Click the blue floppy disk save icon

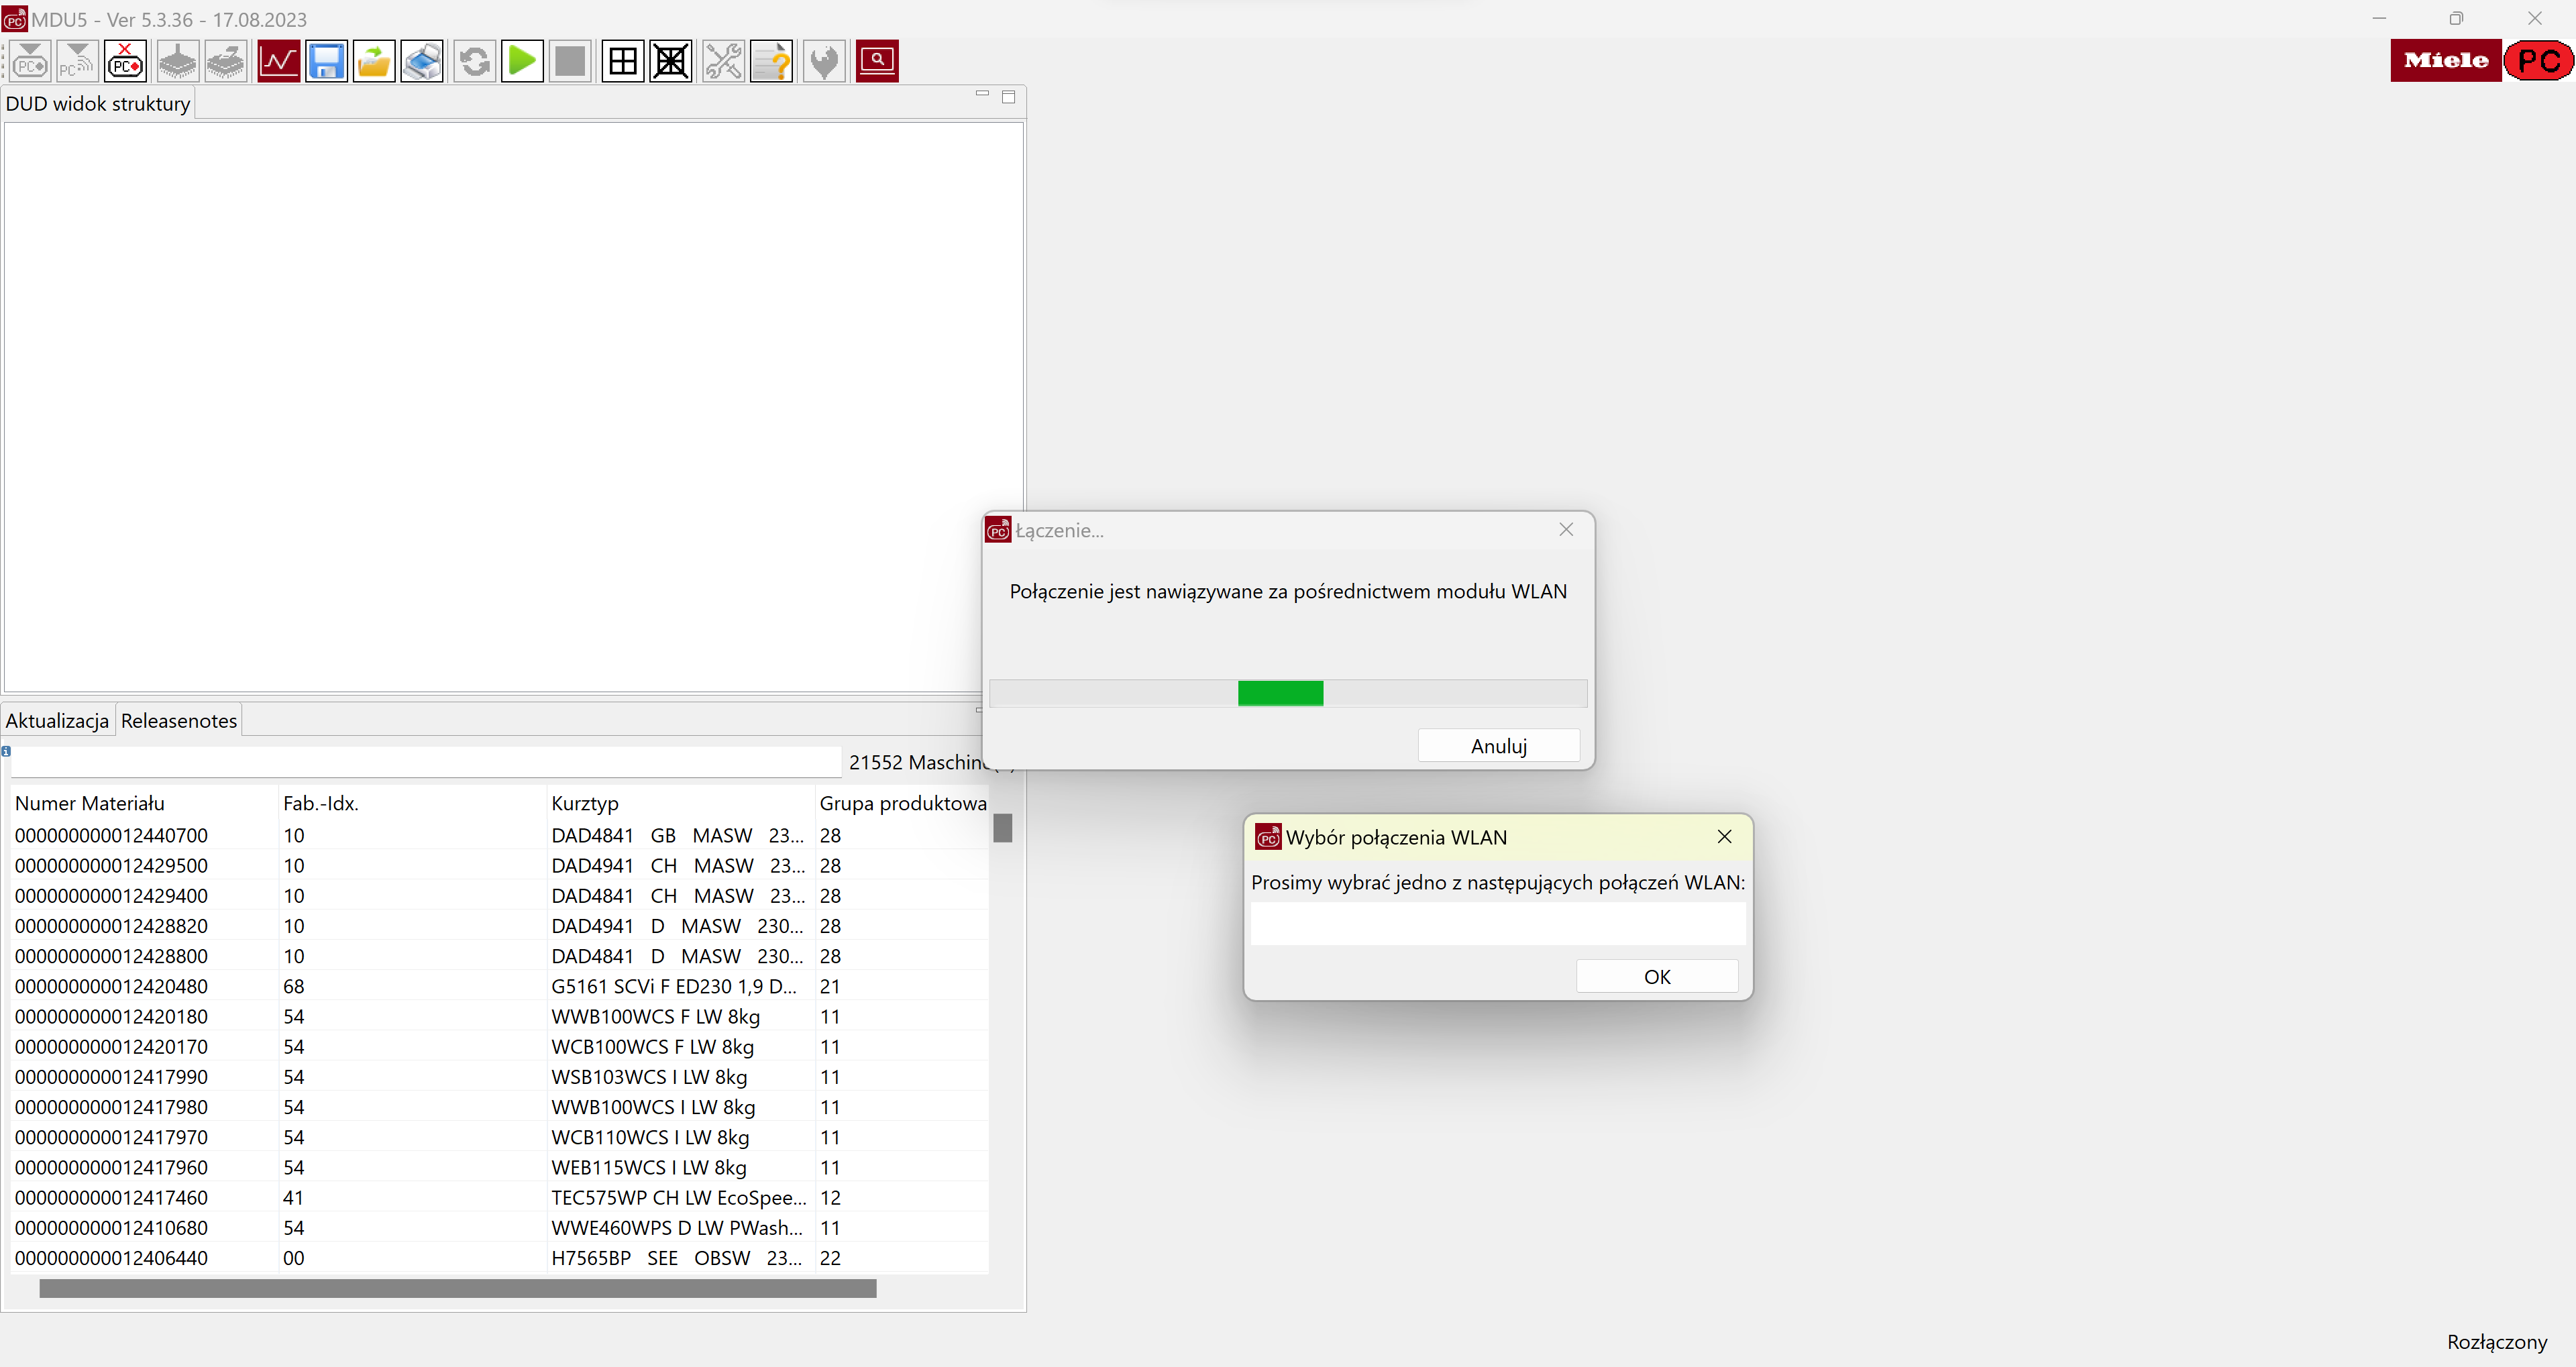326,62
